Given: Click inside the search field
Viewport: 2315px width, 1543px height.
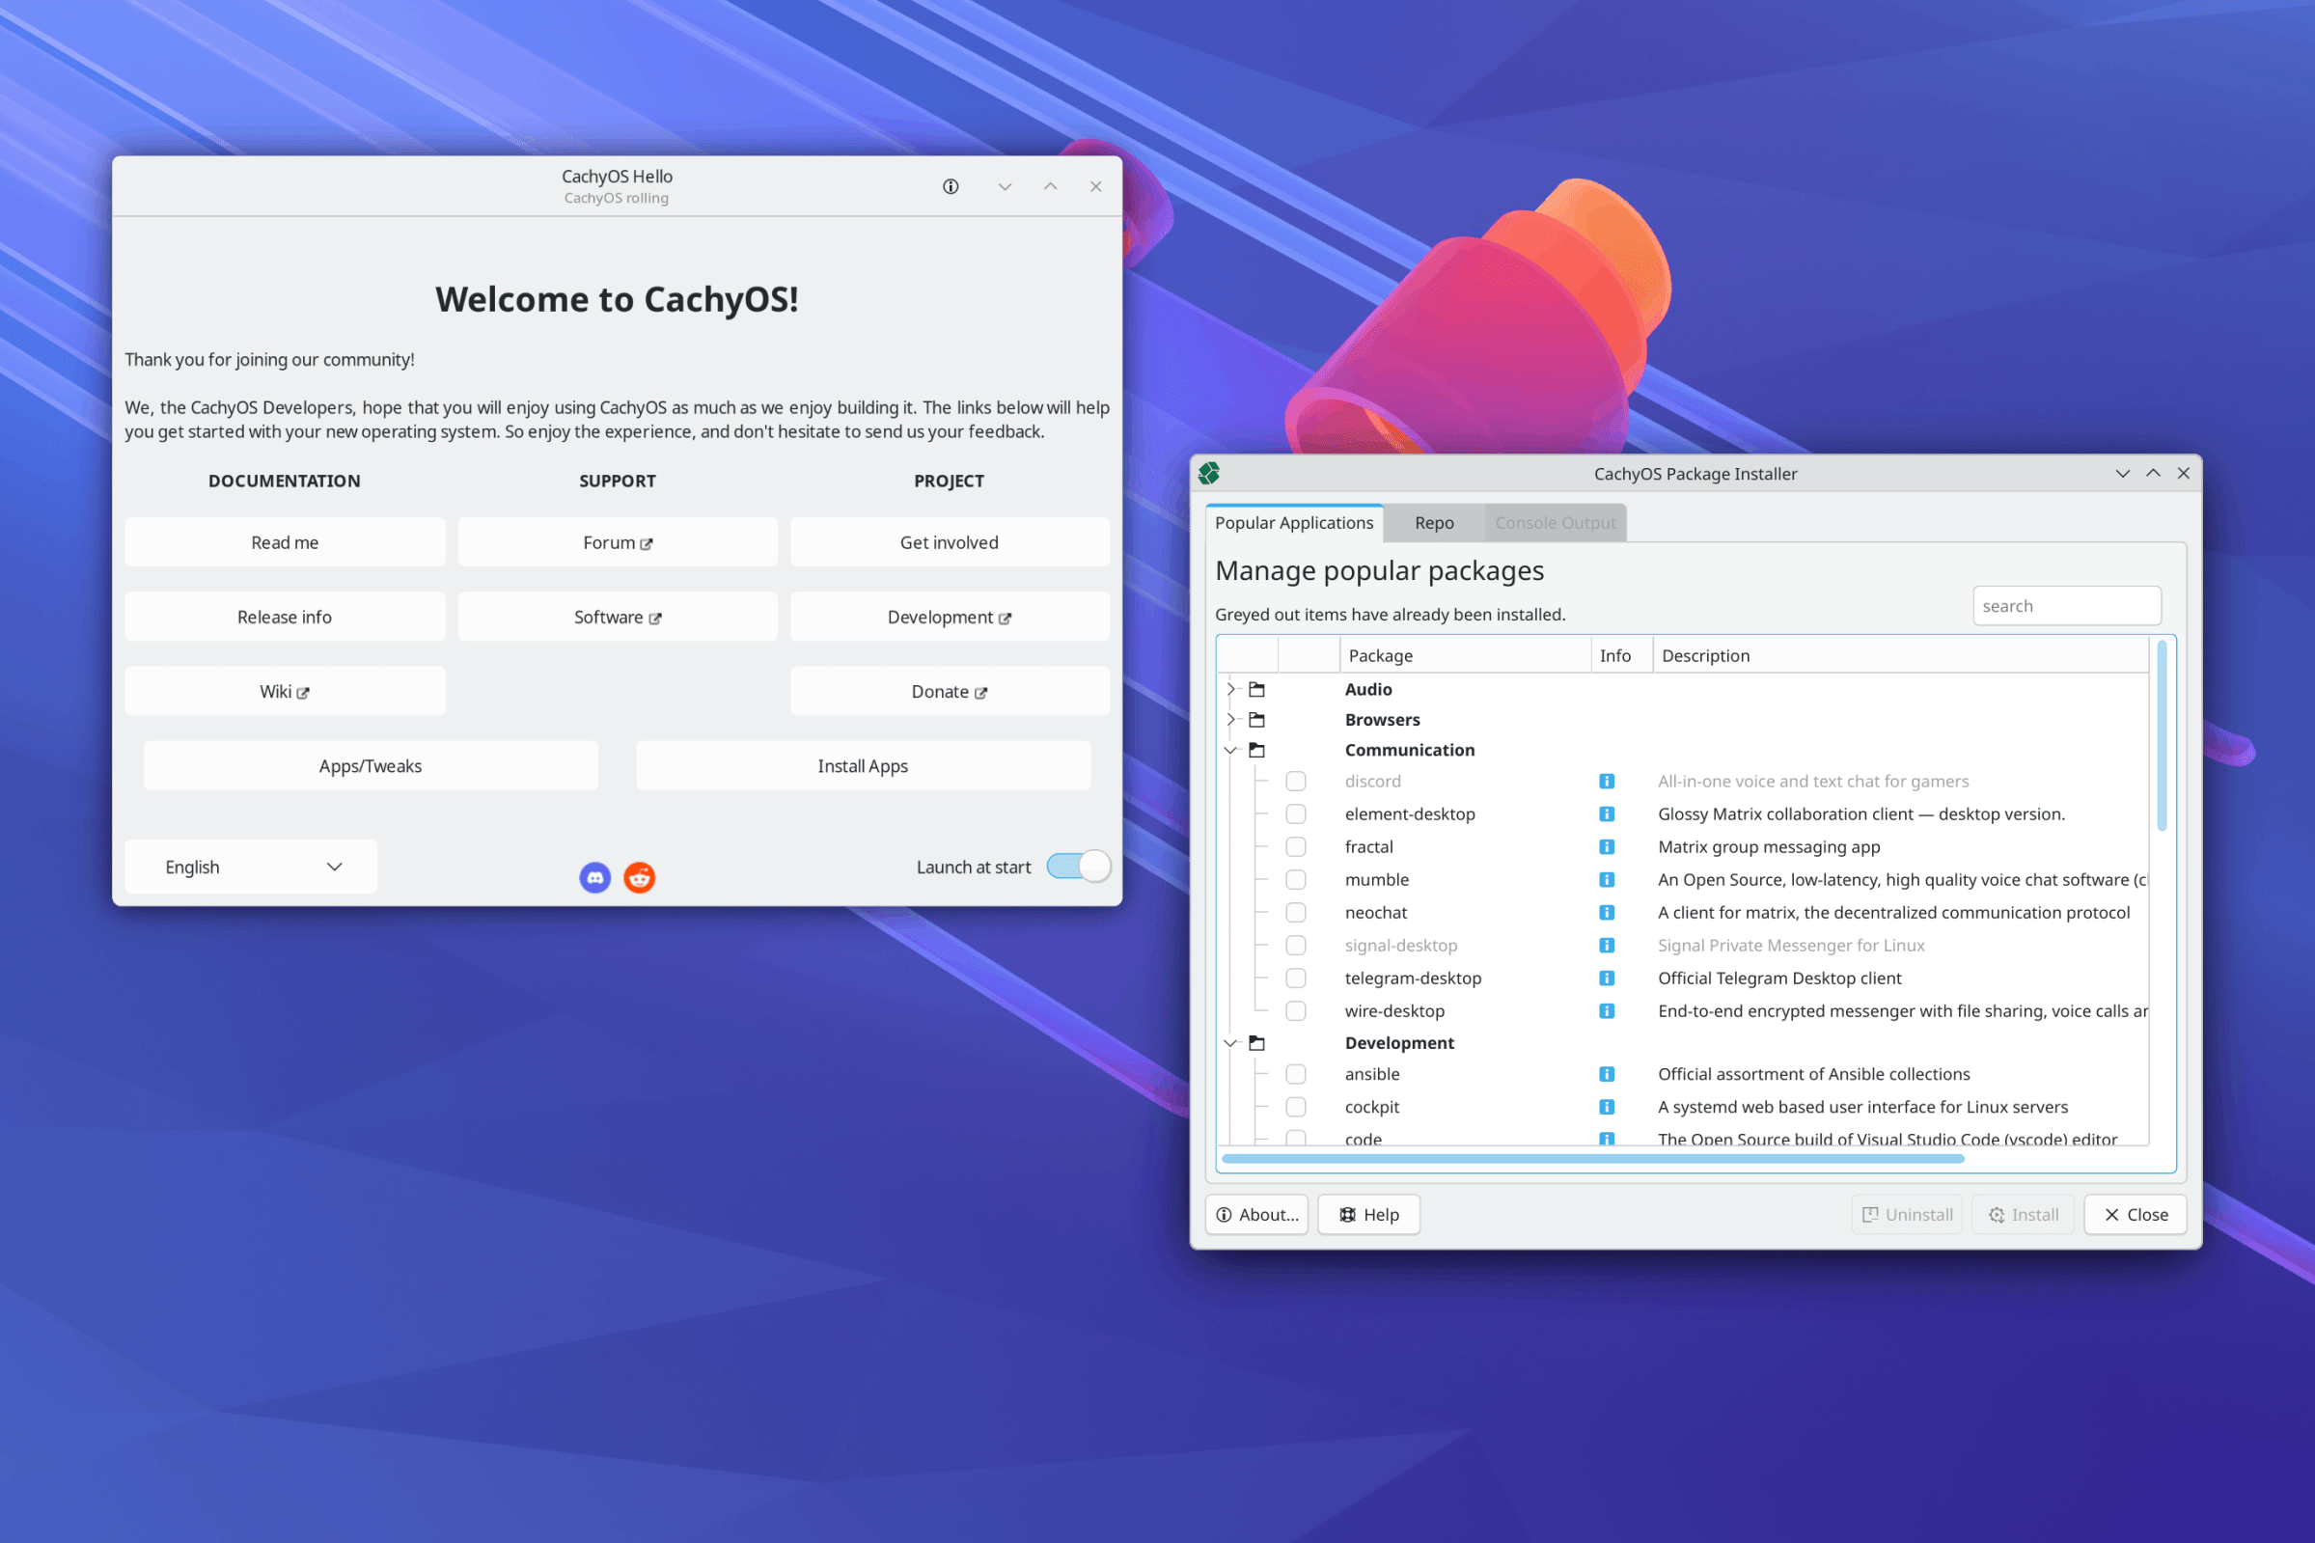Looking at the screenshot, I should 2066,605.
